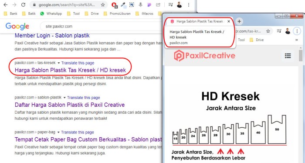Close the Paxil Chrome window
305x163 pixels.
tap(297, 16)
